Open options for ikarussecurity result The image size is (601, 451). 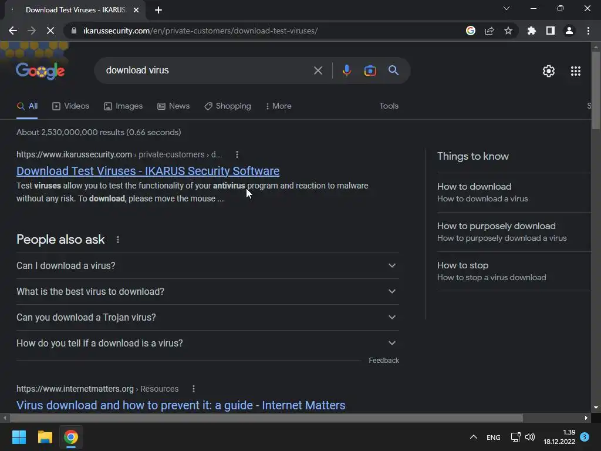click(x=237, y=154)
